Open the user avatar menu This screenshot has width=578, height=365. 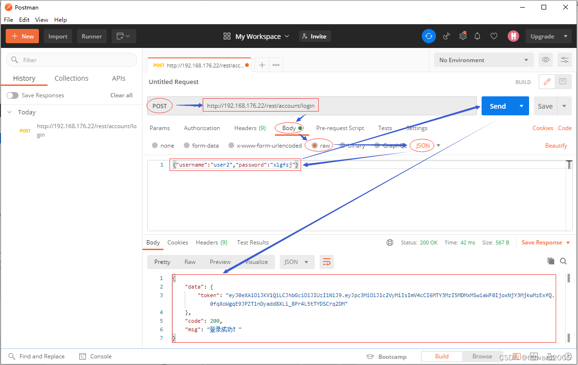[513, 36]
